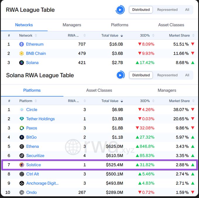Open the Ctrl Alt platform link

click(x=32, y=174)
